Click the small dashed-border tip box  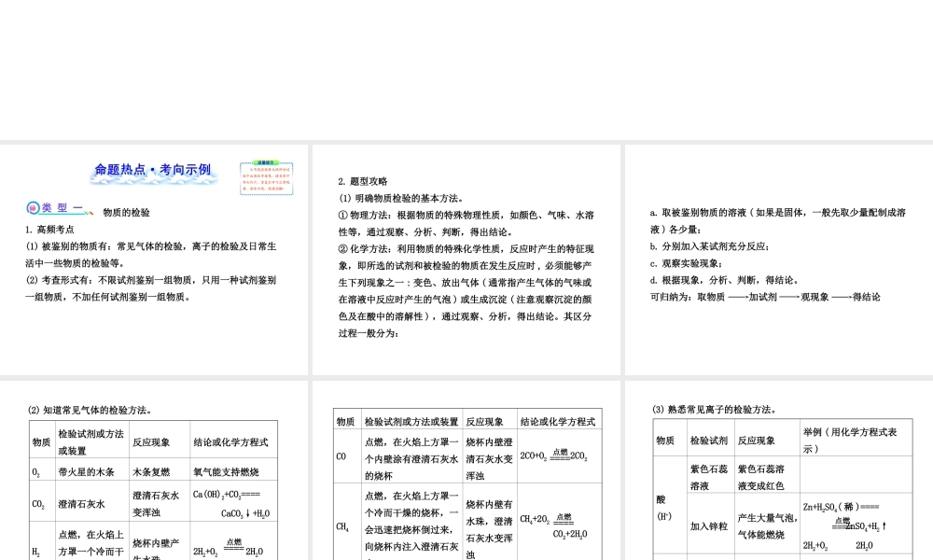point(267,178)
